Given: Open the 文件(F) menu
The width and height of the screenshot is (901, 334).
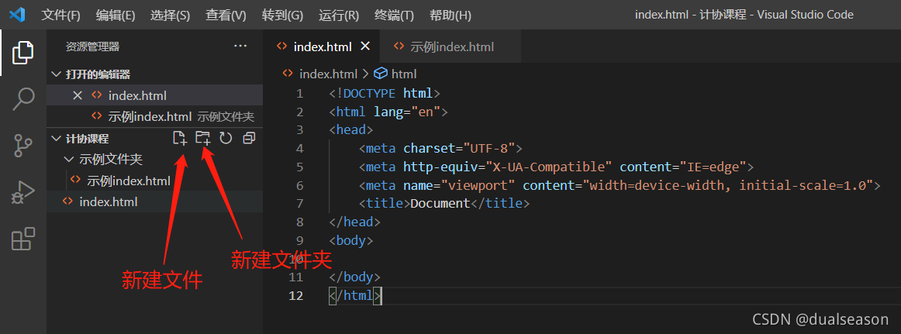Looking at the screenshot, I should coord(61,15).
